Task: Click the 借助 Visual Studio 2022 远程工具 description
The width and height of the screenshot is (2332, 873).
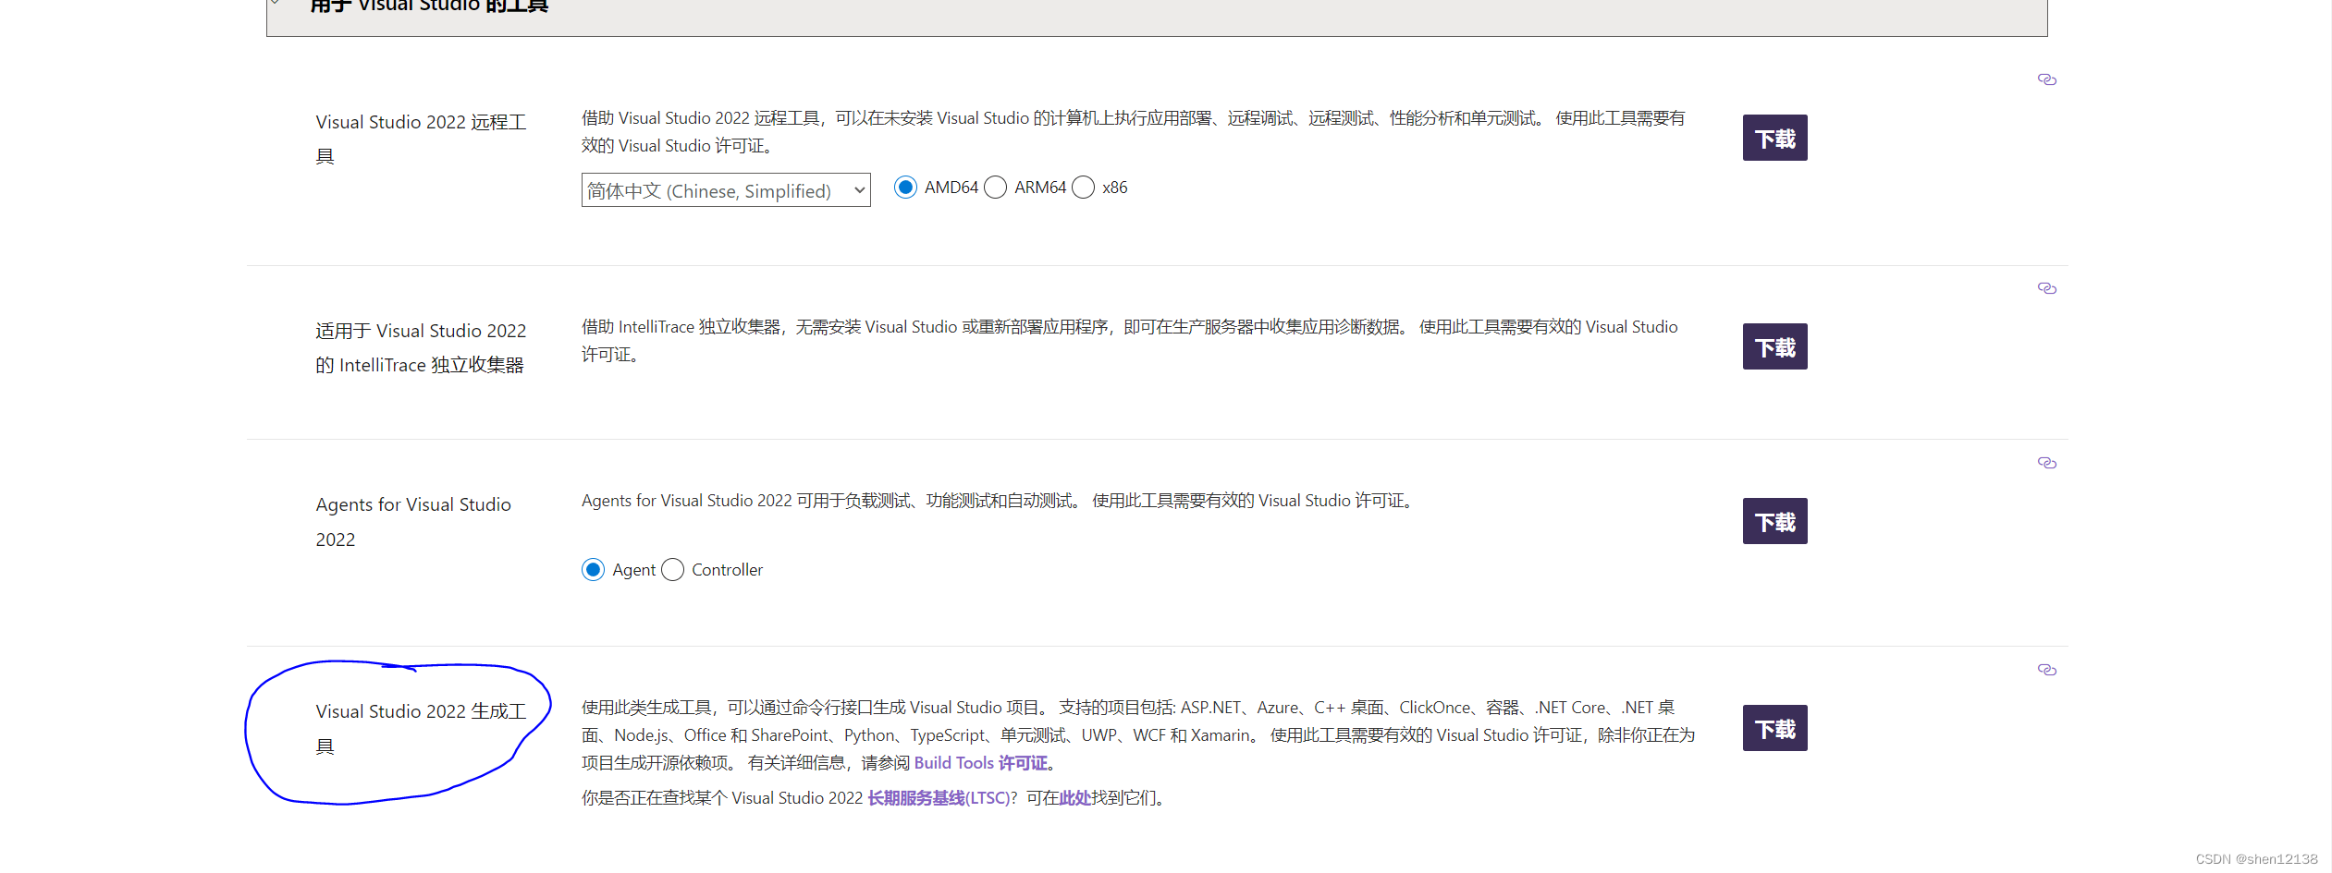Action: [x=1133, y=132]
